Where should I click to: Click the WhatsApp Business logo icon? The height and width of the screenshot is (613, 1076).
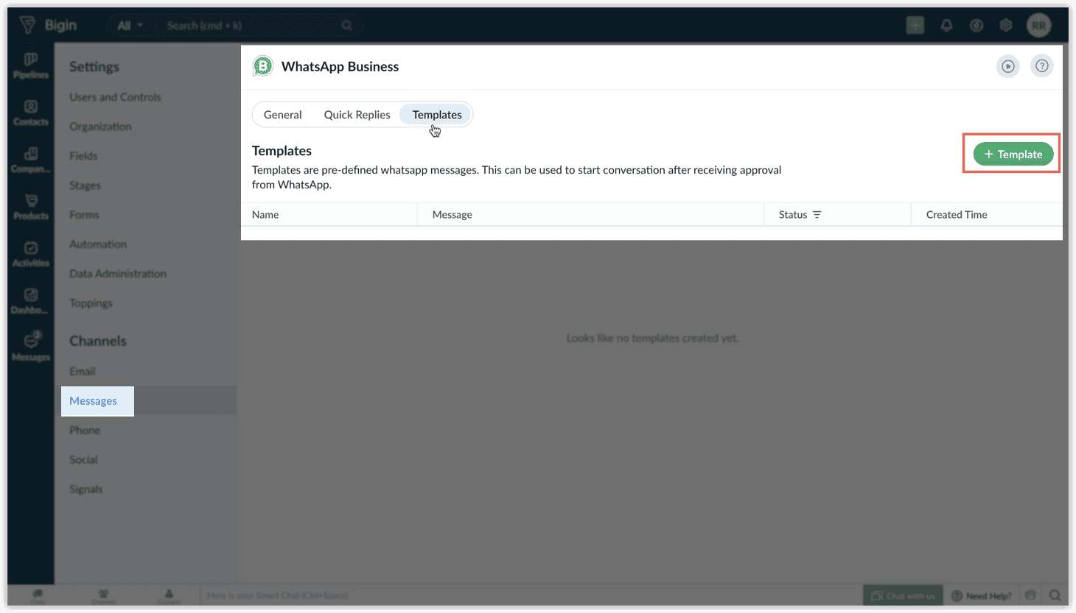pyautogui.click(x=262, y=66)
